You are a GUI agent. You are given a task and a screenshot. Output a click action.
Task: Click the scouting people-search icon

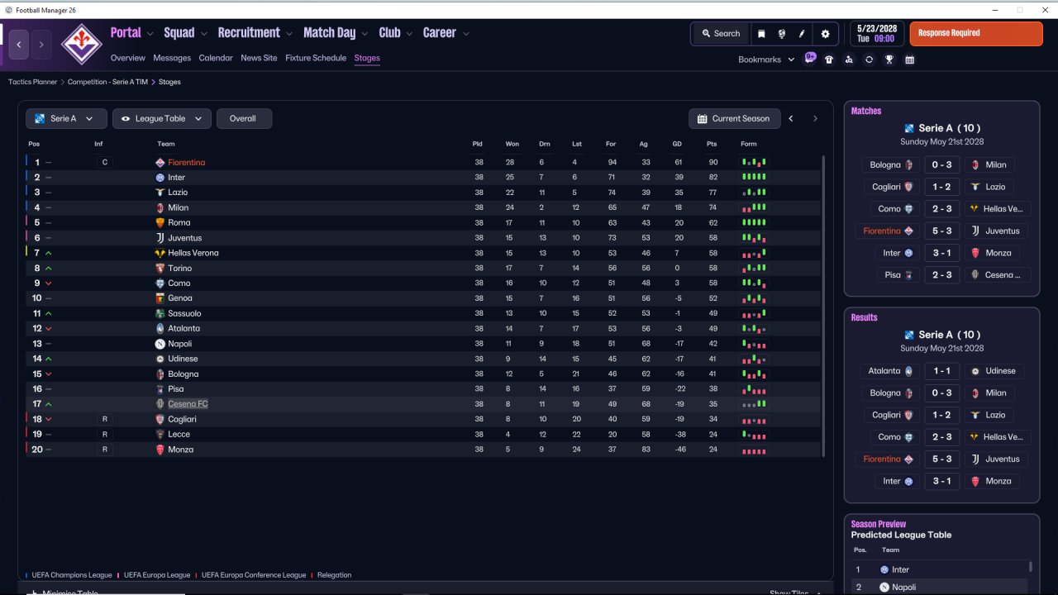[x=849, y=59]
